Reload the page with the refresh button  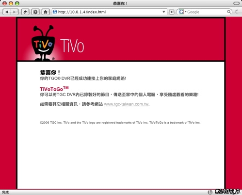pos(25,12)
